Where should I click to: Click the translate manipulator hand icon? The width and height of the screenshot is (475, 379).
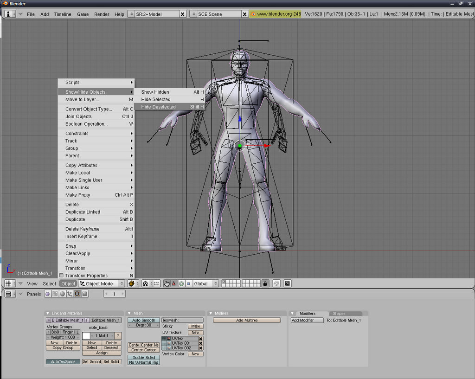click(x=167, y=283)
